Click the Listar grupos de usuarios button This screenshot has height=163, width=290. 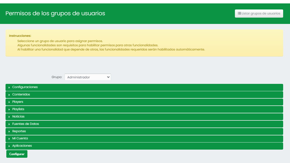pyautogui.click(x=259, y=13)
